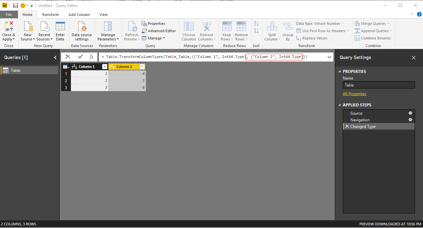Open the Data Type: Whole Number dropdown
This screenshot has width=423, height=228.
pos(320,24)
